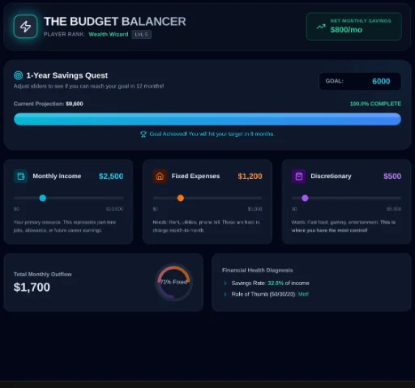Click the savings quest progress bar
This screenshot has height=388, width=415.
[207, 119]
